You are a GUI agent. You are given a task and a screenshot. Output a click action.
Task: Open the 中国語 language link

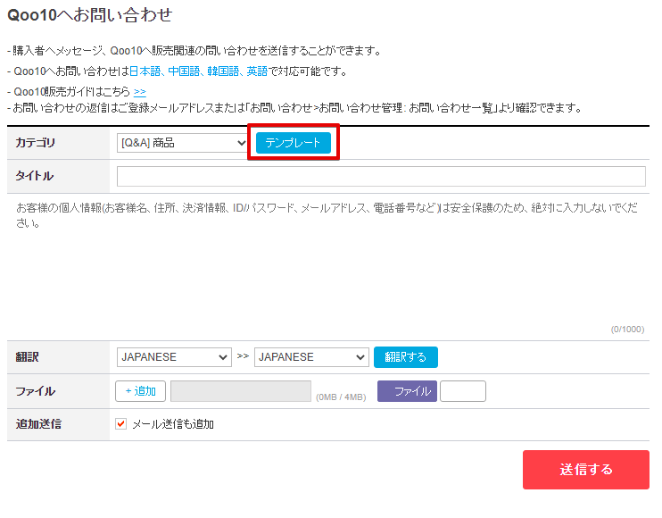point(183,71)
